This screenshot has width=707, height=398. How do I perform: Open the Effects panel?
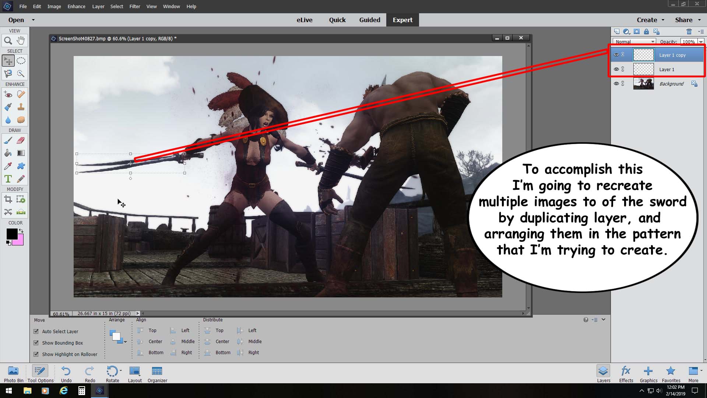click(626, 374)
